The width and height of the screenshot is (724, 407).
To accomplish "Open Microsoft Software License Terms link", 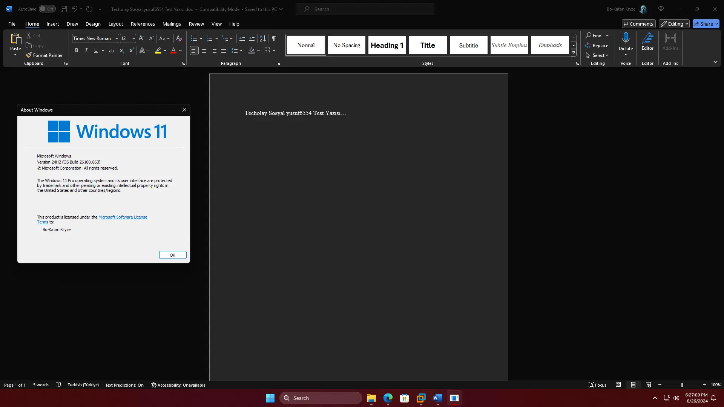I will tap(123, 217).
